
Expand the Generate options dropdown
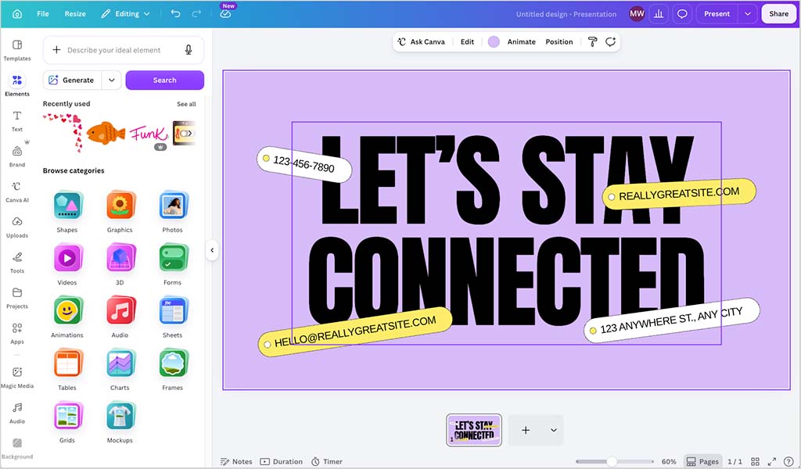tap(111, 81)
